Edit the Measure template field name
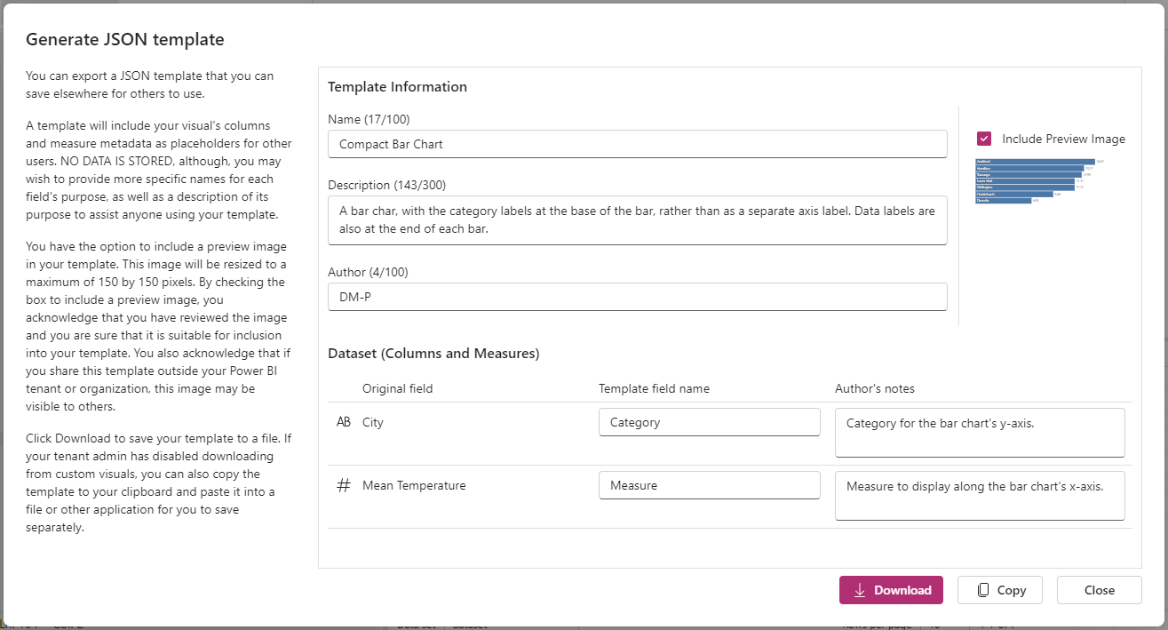The height and width of the screenshot is (630, 1168). click(x=709, y=485)
